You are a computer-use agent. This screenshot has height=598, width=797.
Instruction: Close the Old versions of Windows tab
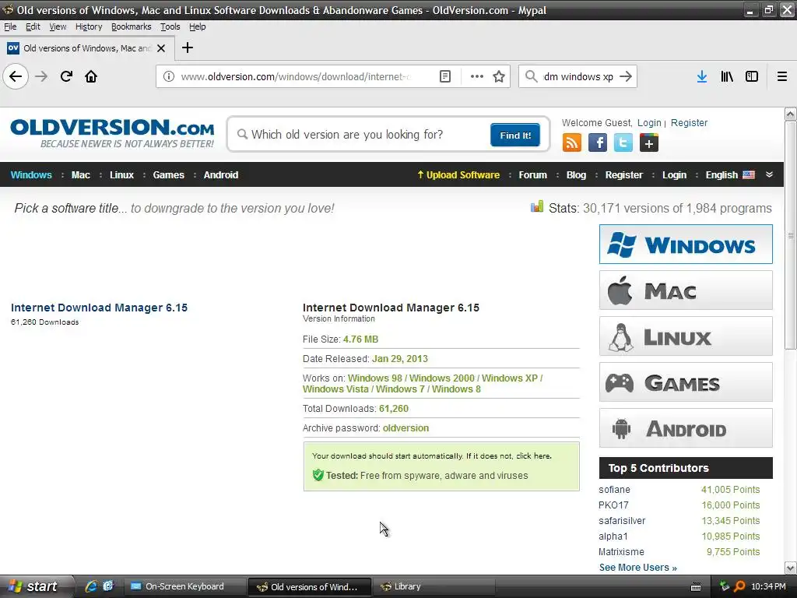click(161, 48)
